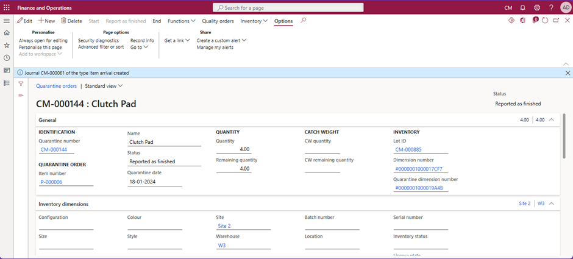Collapse the General section
The image size is (573, 259).
pyautogui.click(x=552, y=120)
